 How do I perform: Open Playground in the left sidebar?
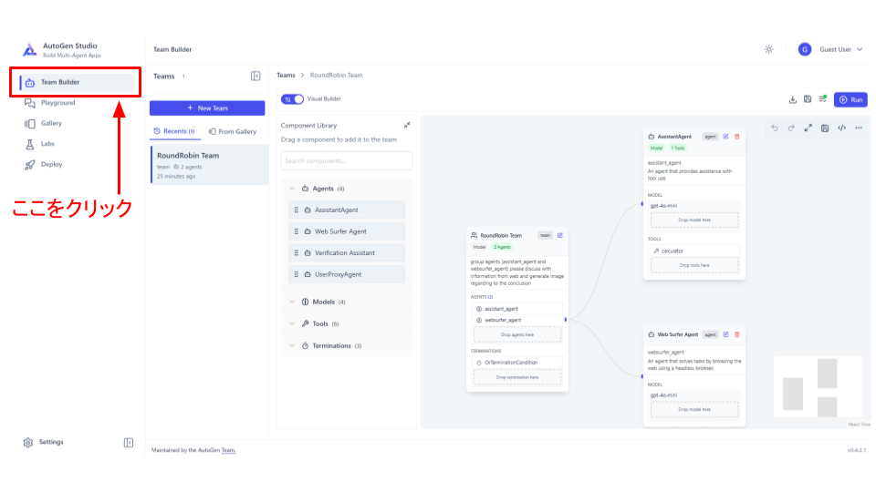(57, 103)
